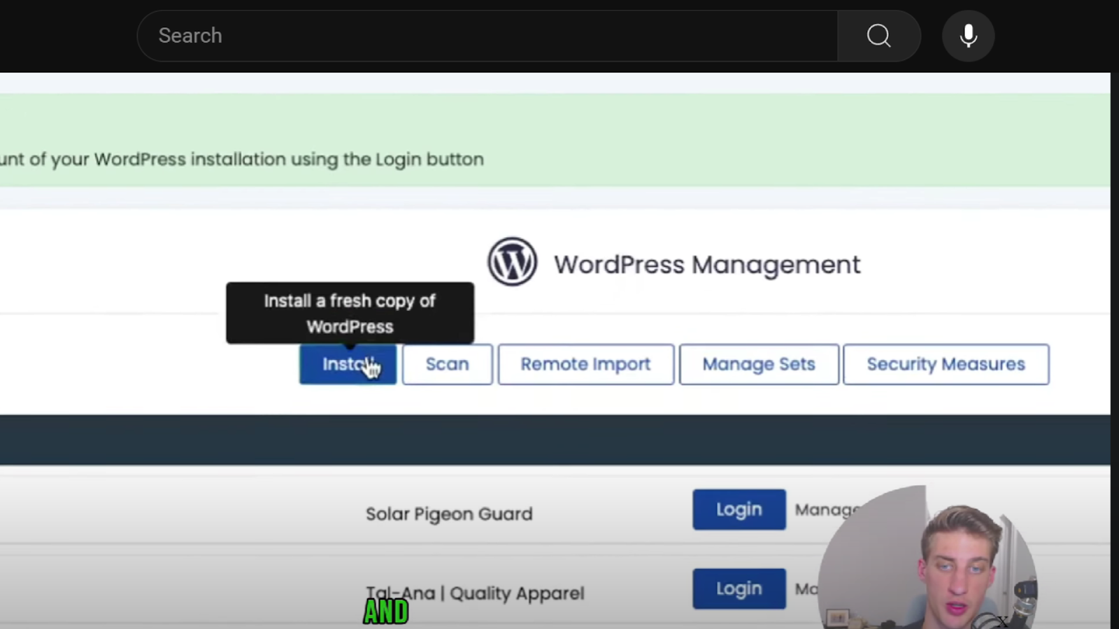1119x629 pixels.
Task: Click Manage link beside Solar Pigeon Guard
Action: pyautogui.click(x=827, y=509)
